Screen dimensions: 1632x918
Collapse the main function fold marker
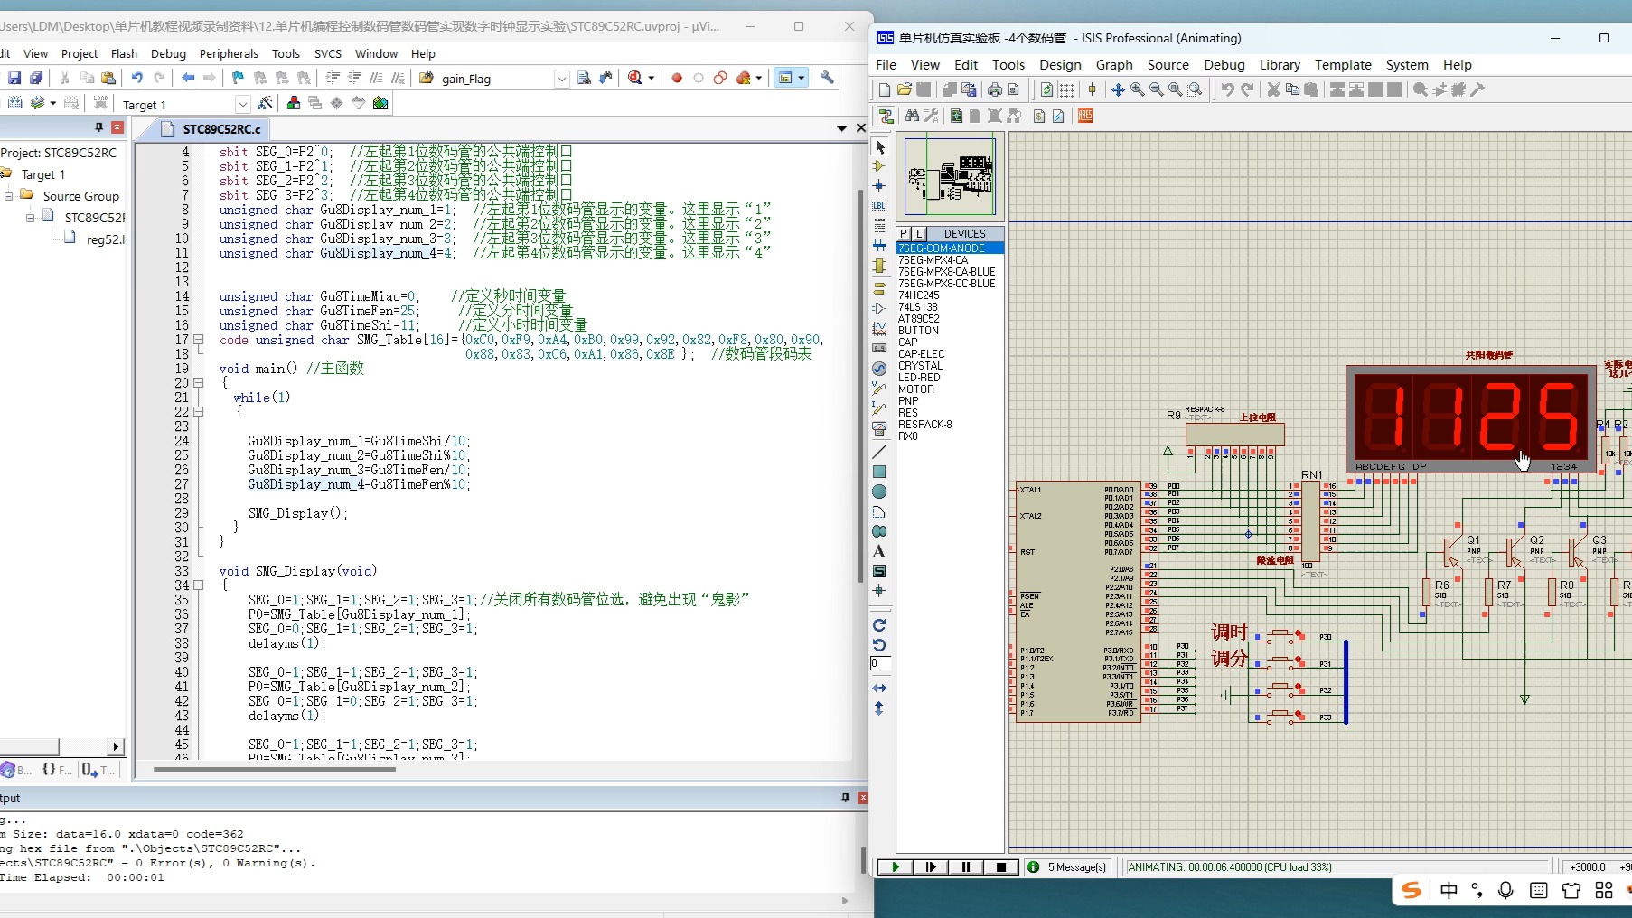click(x=199, y=383)
